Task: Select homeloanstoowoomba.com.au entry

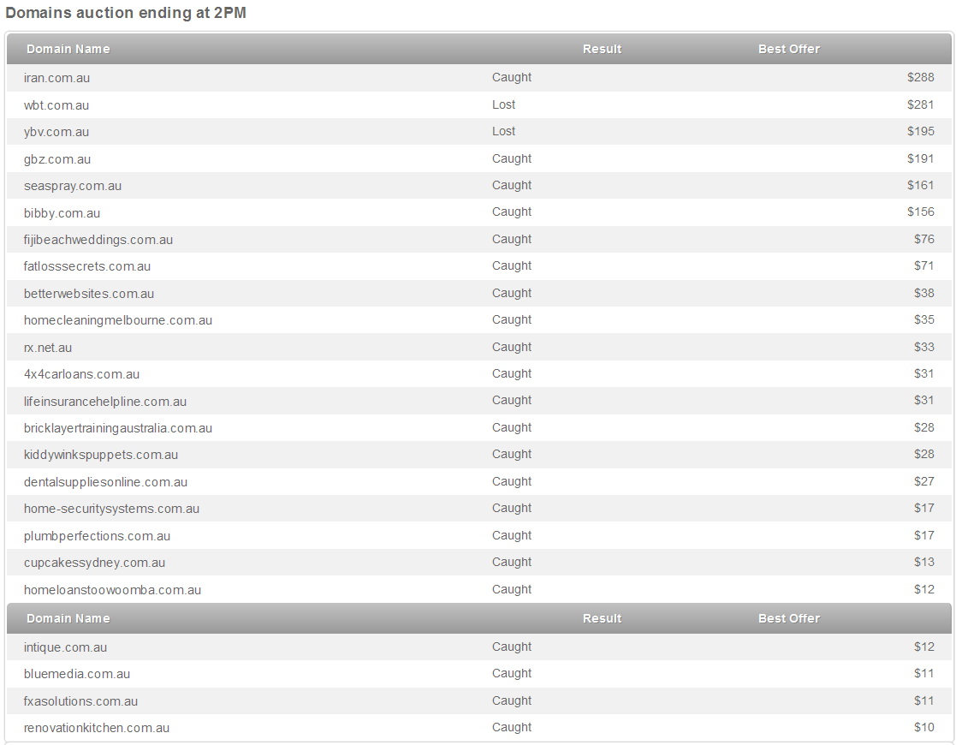Action: click(112, 590)
